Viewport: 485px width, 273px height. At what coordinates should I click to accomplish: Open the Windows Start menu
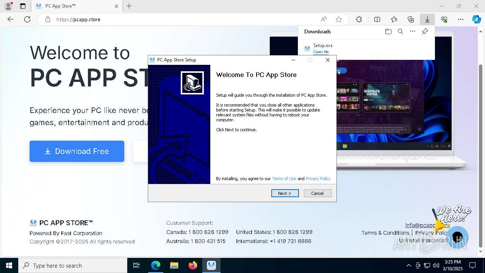click(x=9, y=265)
